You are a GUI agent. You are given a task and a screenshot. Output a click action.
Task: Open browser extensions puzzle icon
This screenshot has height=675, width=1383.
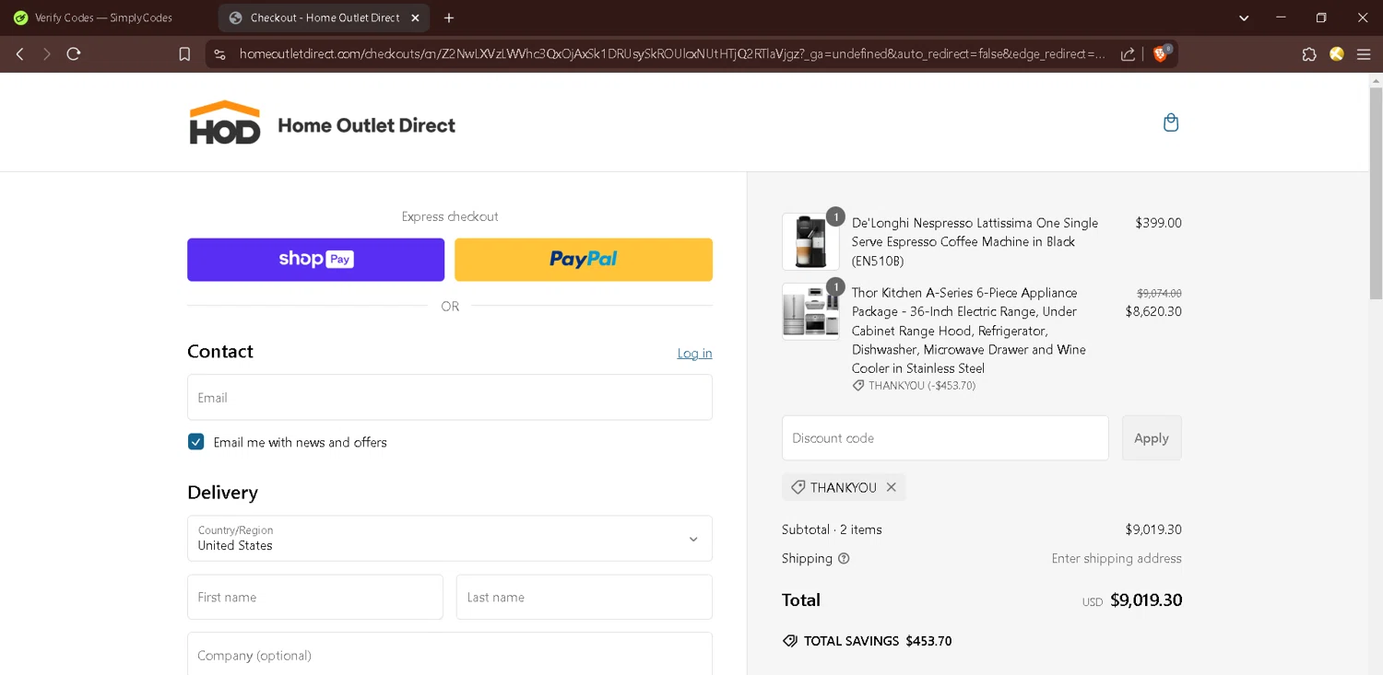pyautogui.click(x=1309, y=54)
